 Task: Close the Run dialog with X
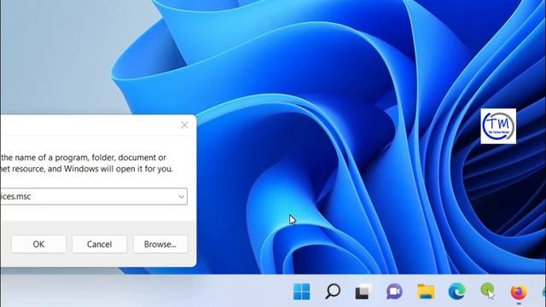[x=184, y=125]
